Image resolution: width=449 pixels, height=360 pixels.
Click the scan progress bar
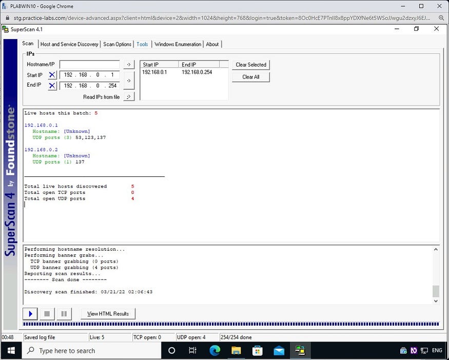(x=231, y=324)
